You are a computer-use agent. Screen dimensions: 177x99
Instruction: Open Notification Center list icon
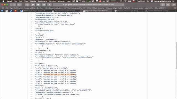click(x=173, y=1)
